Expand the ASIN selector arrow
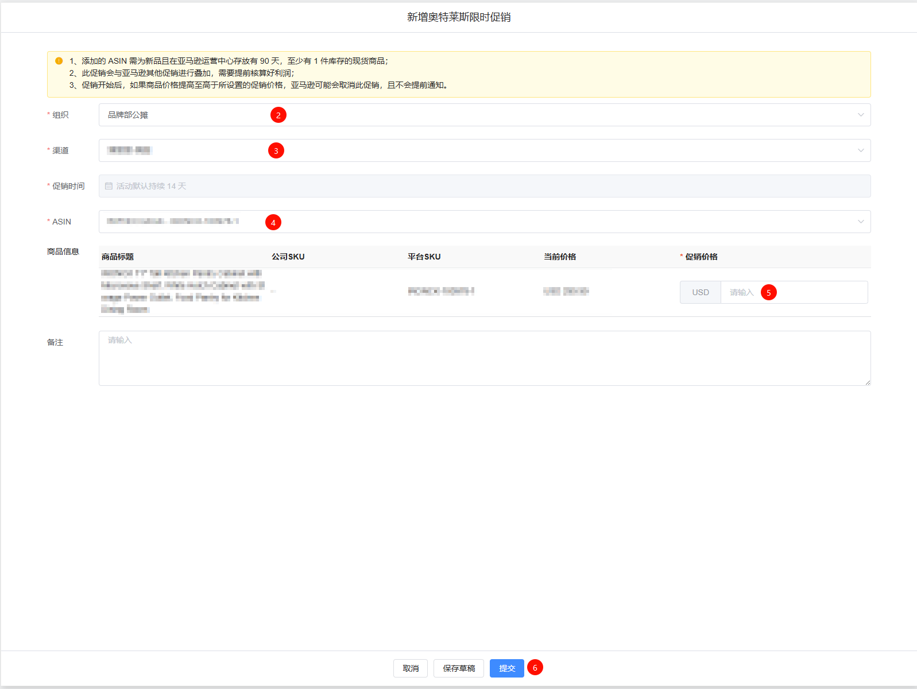Screen dimensions: 917x689 click(860, 222)
